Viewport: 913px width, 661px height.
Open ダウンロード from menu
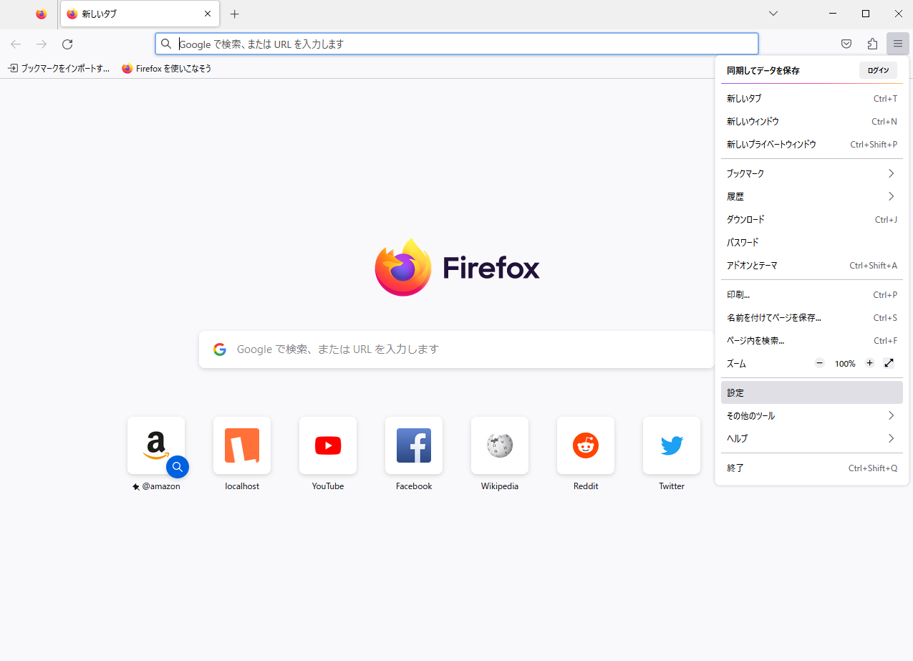point(812,219)
